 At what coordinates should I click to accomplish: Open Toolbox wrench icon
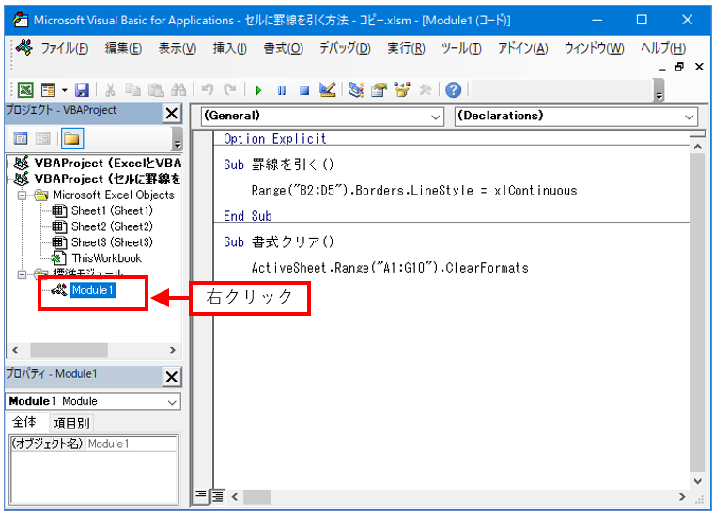[x=426, y=89]
